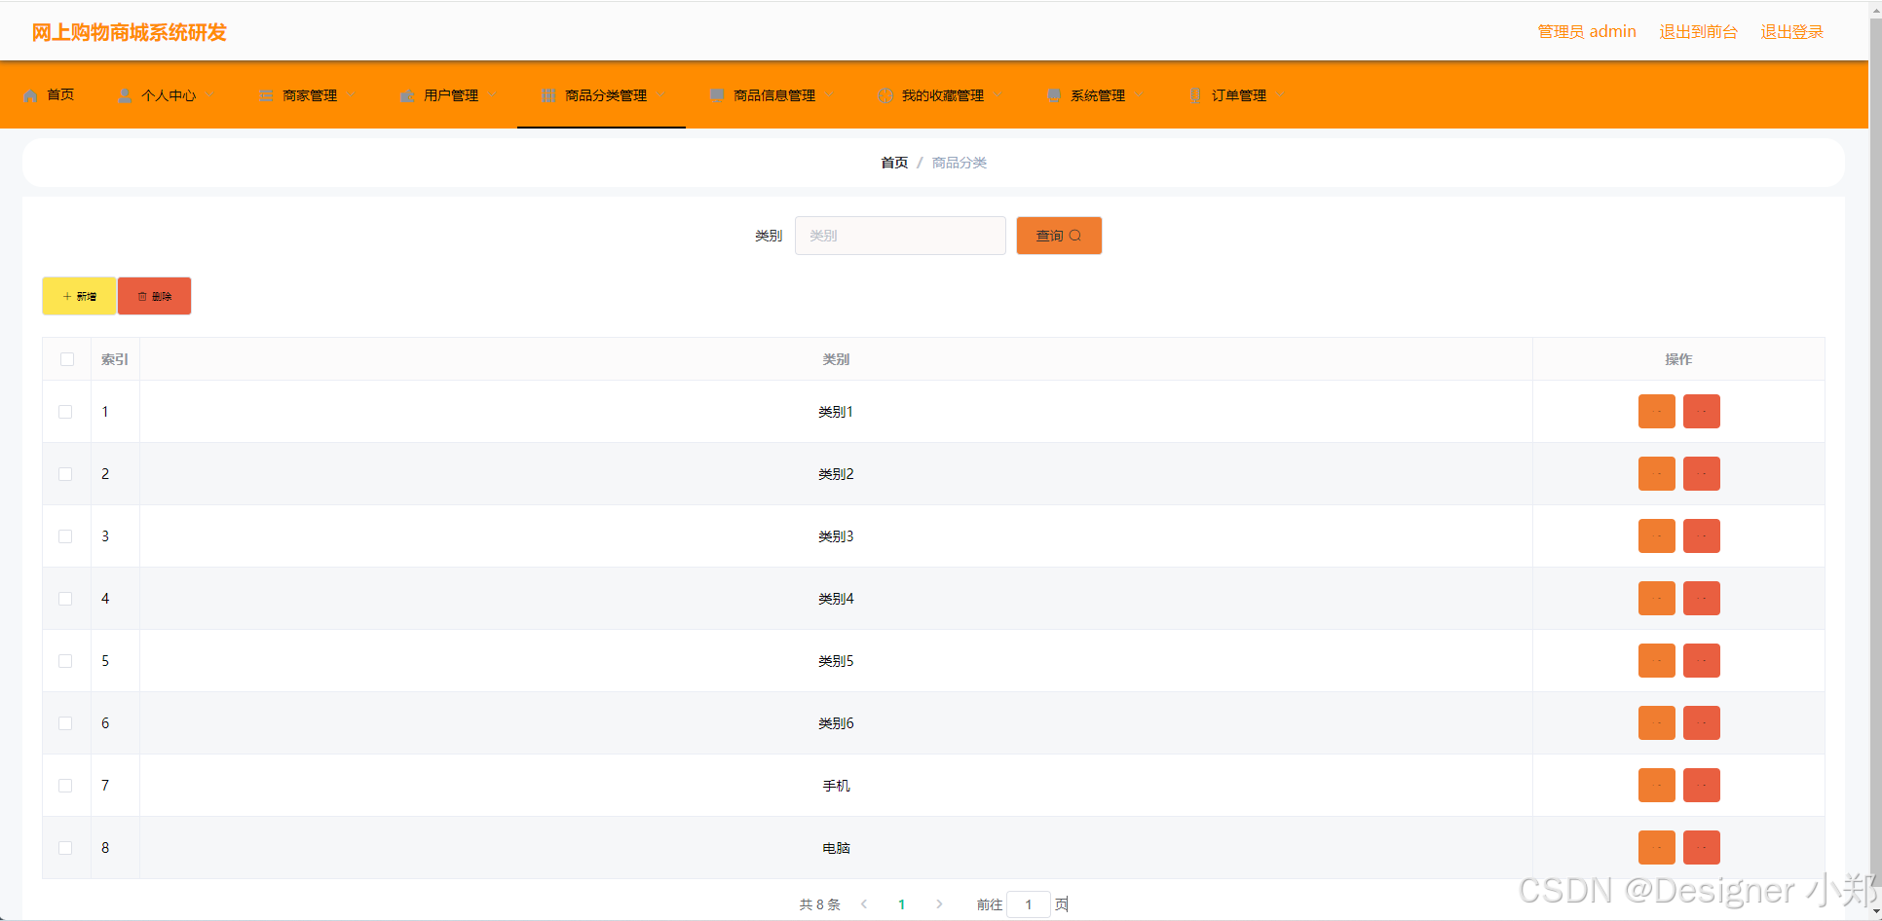Click the red action button in the 电脑 row
Image resolution: width=1882 pixels, height=921 pixels.
click(1701, 847)
